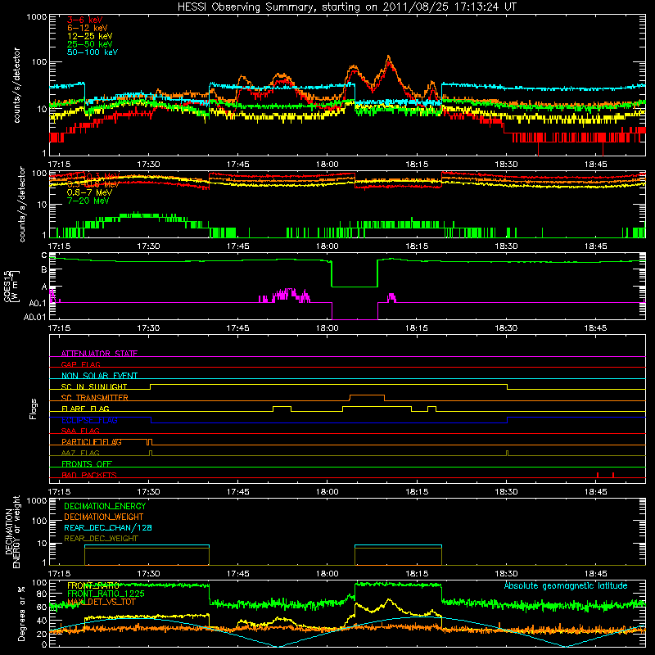This screenshot has width=655, height=655.
Task: Click the 1000 tick on top keV panel
Action: [x=36, y=17]
